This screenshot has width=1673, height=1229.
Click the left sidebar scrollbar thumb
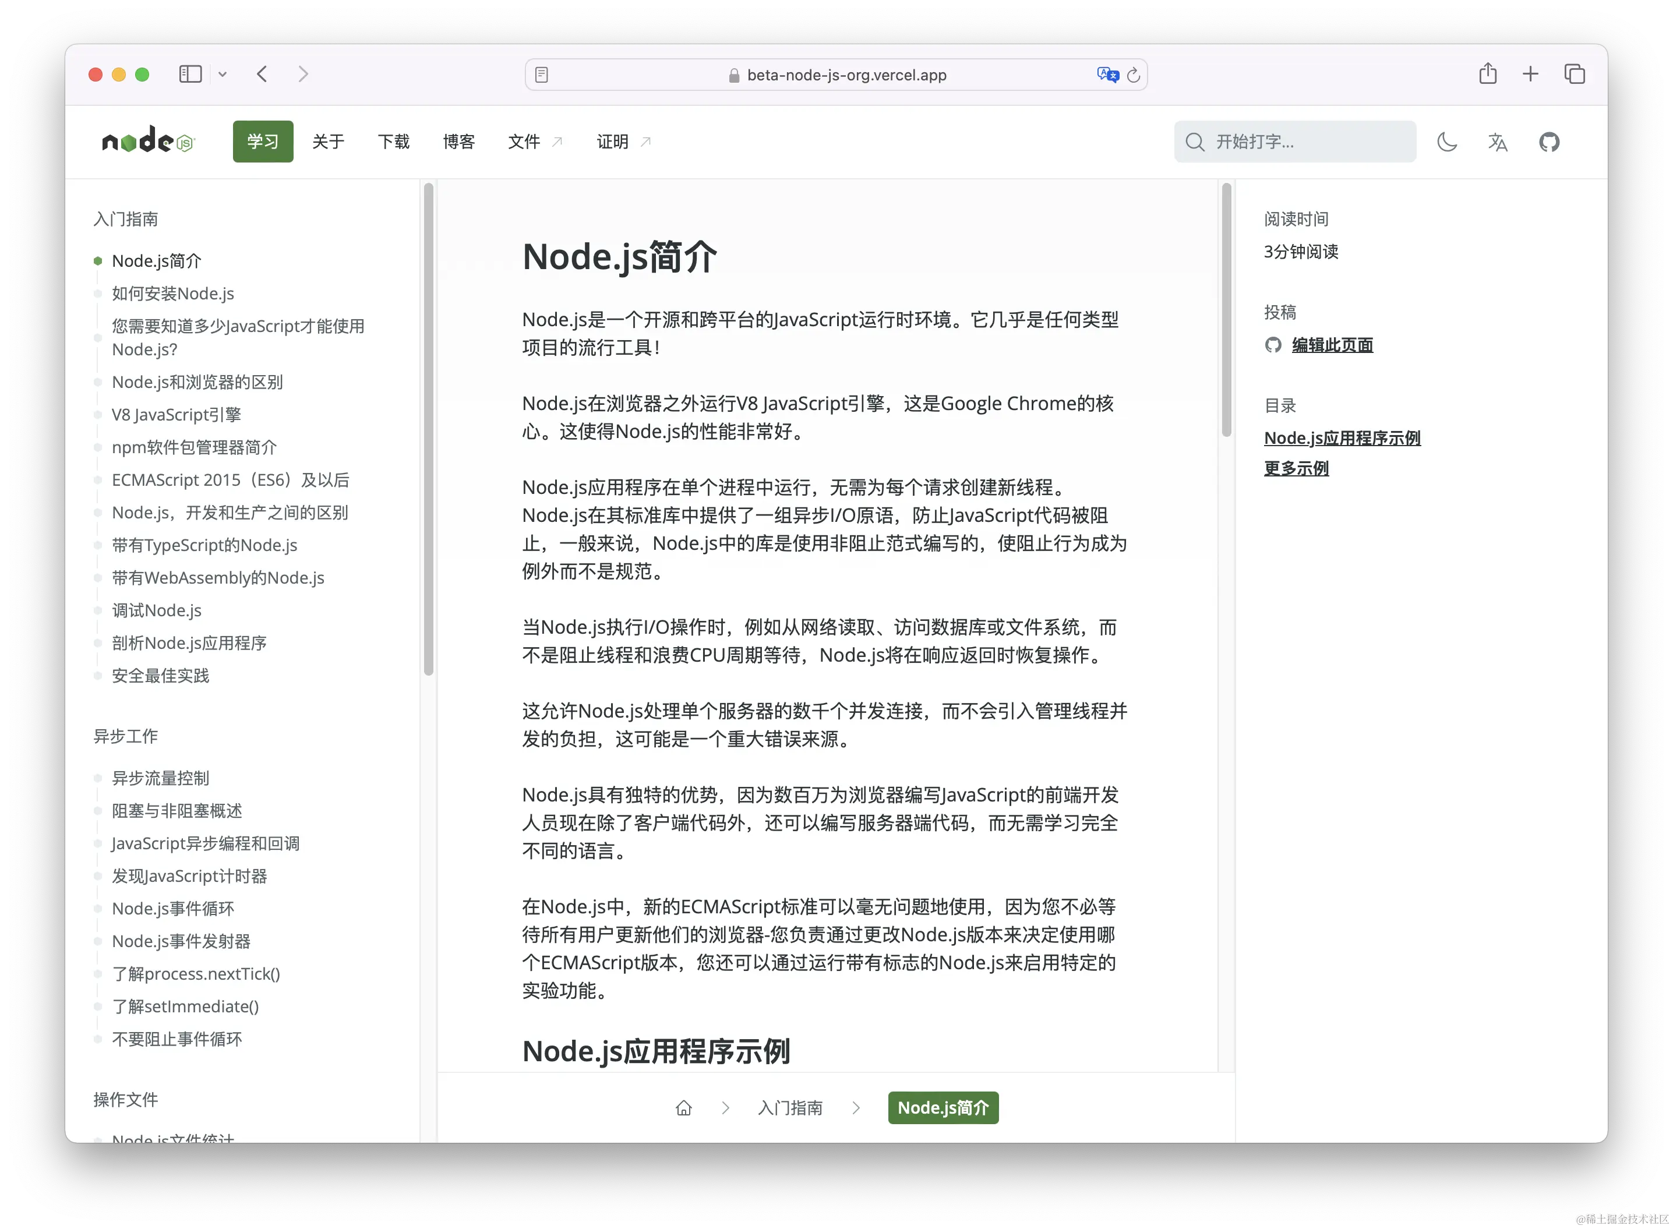click(429, 429)
